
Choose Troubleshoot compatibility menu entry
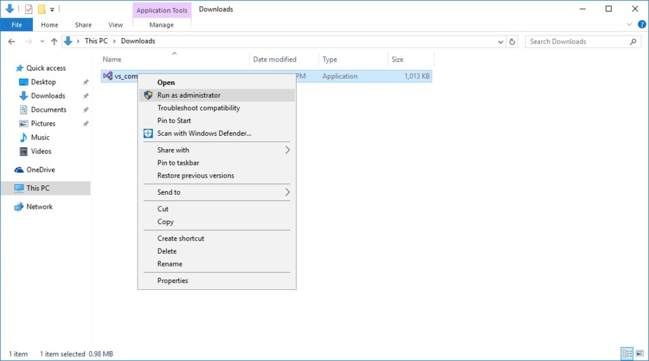[217, 108]
